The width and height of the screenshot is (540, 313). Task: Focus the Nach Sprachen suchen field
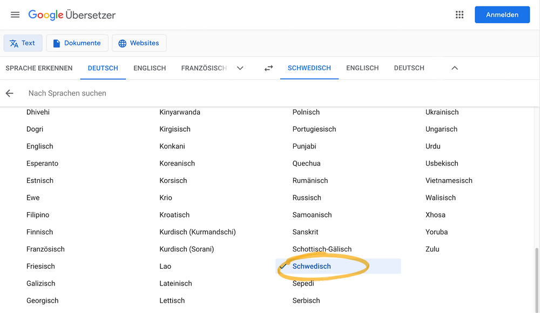click(x=275, y=93)
